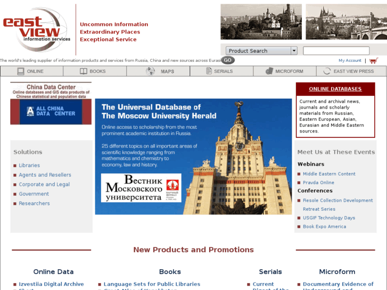Click the open book icon beside BOOKS
Image resolution: width=387 pixels, height=290 pixels.
(84, 71)
